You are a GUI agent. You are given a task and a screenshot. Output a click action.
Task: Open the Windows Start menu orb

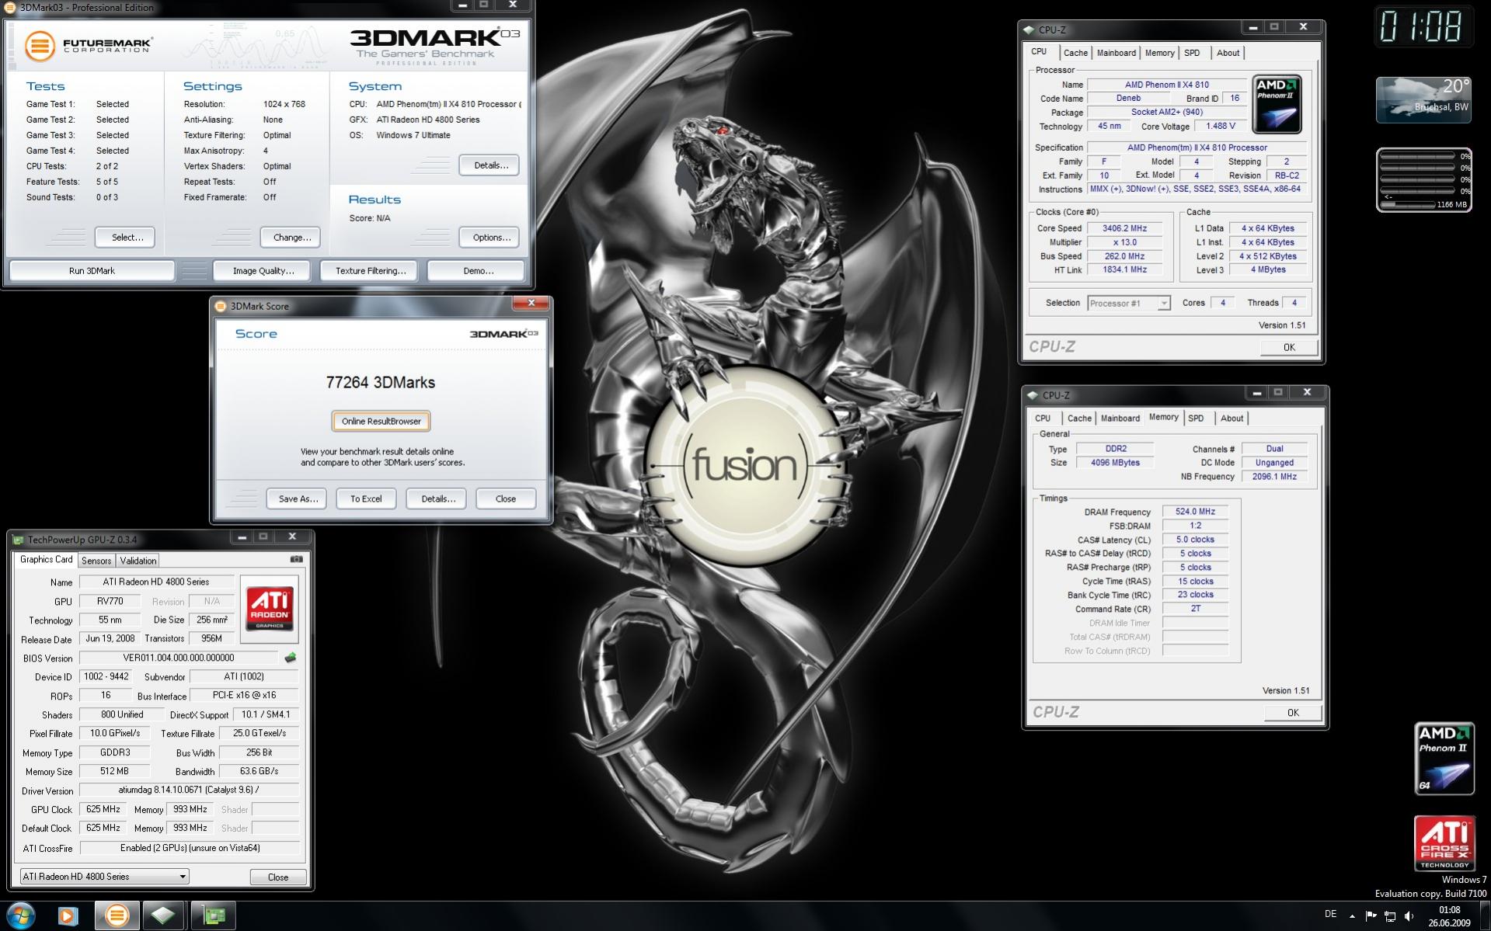point(20,916)
